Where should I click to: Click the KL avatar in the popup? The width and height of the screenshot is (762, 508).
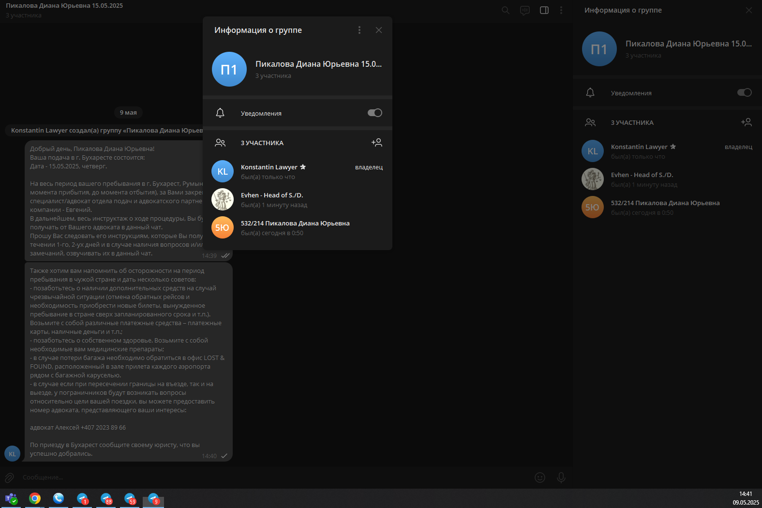pyautogui.click(x=223, y=171)
